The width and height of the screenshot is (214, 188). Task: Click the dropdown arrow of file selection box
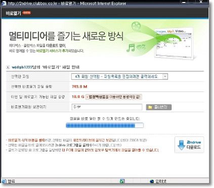click(165, 77)
